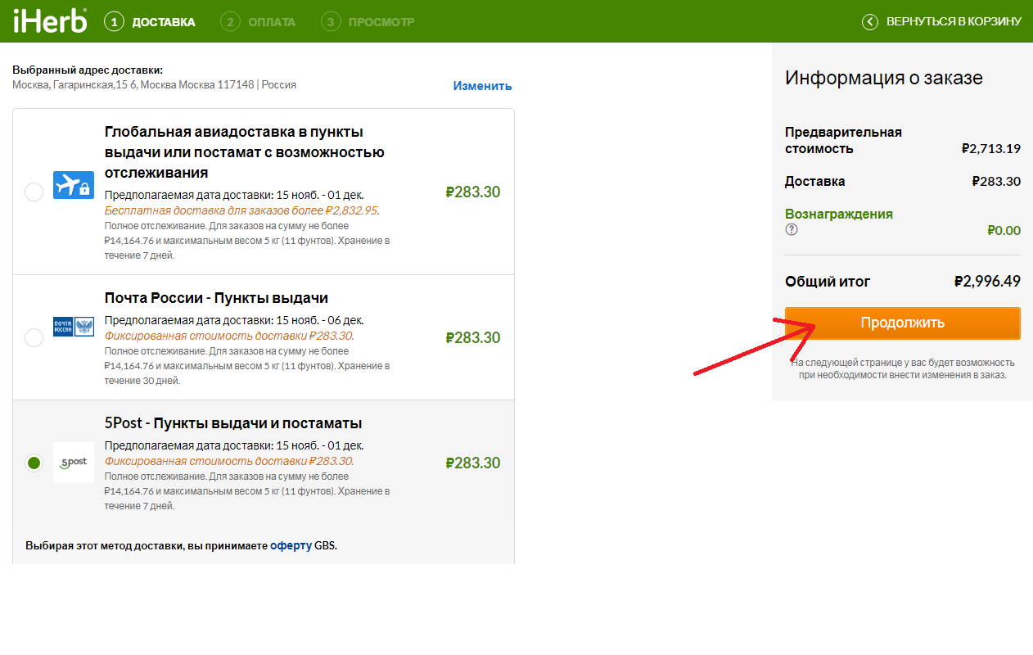Click Бесплатная доставка для заказов более text
Screen dimensions: 1033x655
(242, 210)
